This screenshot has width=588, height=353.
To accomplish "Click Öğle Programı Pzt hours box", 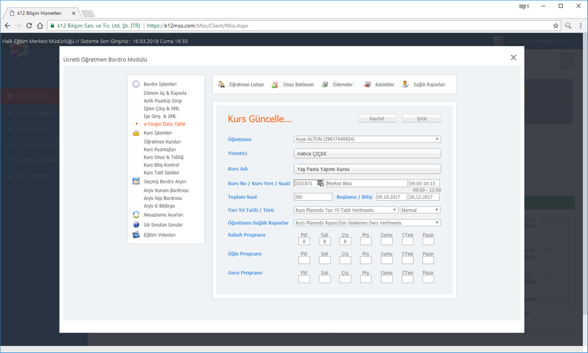I will pos(304,260).
